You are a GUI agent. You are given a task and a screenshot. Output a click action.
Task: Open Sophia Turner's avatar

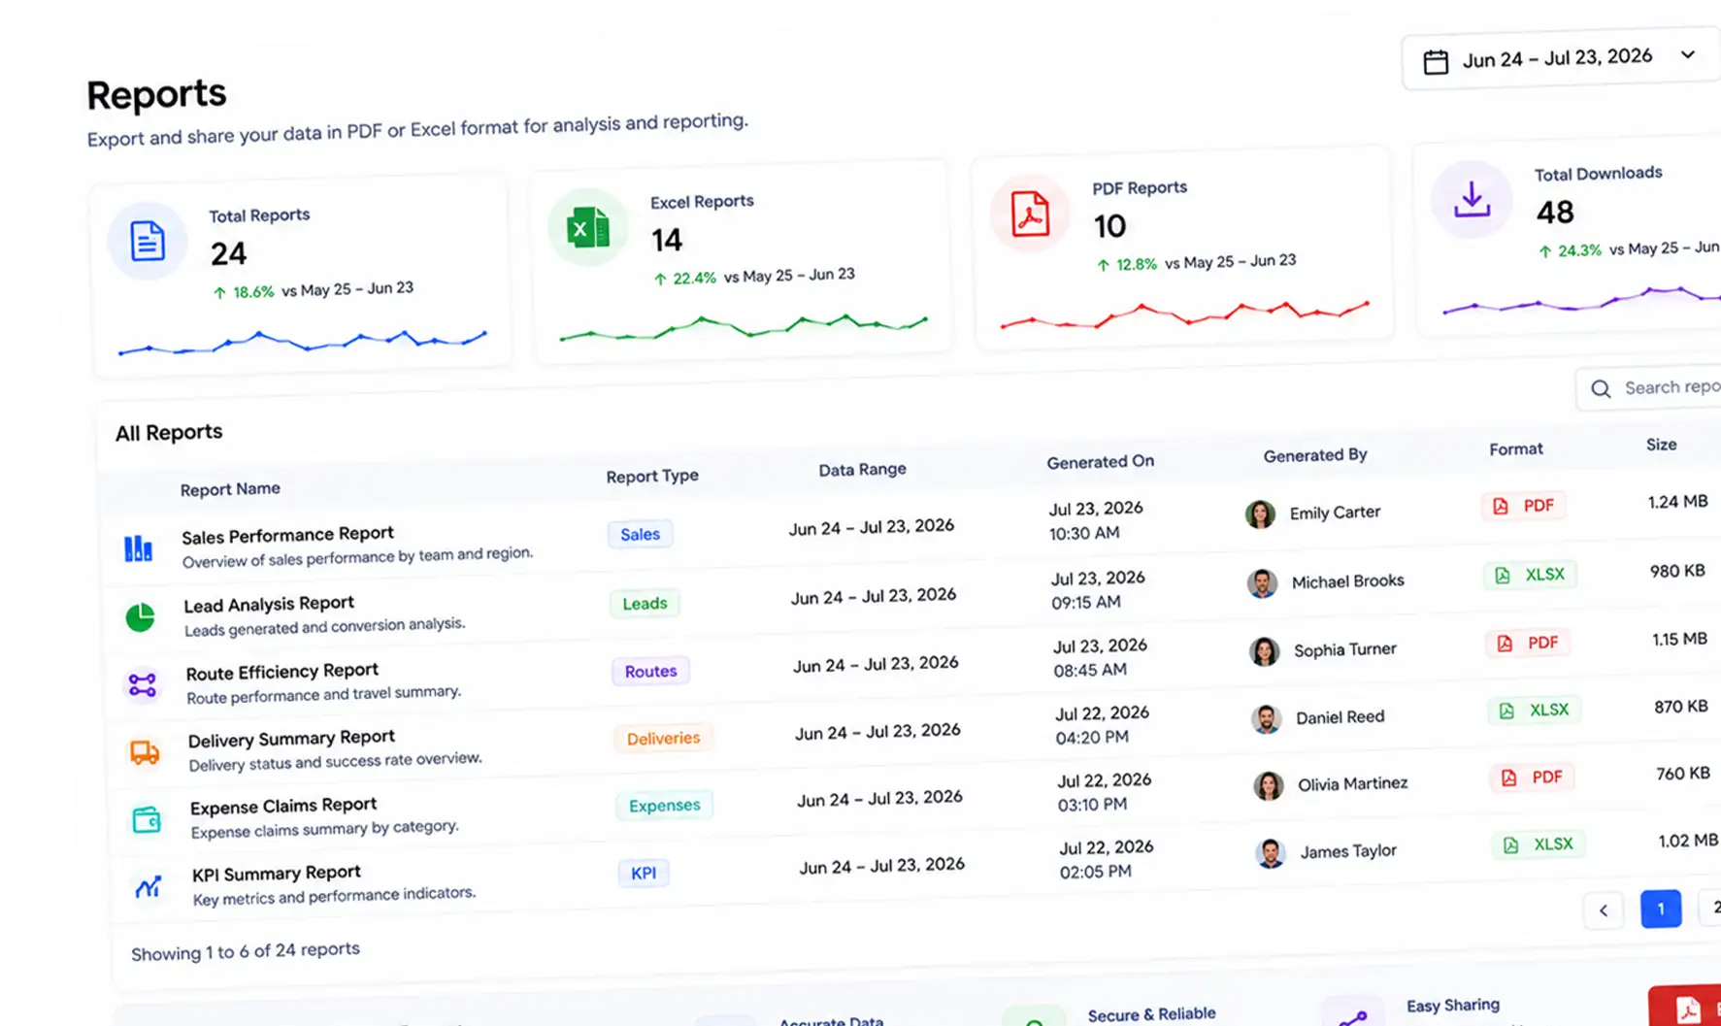tap(1264, 651)
